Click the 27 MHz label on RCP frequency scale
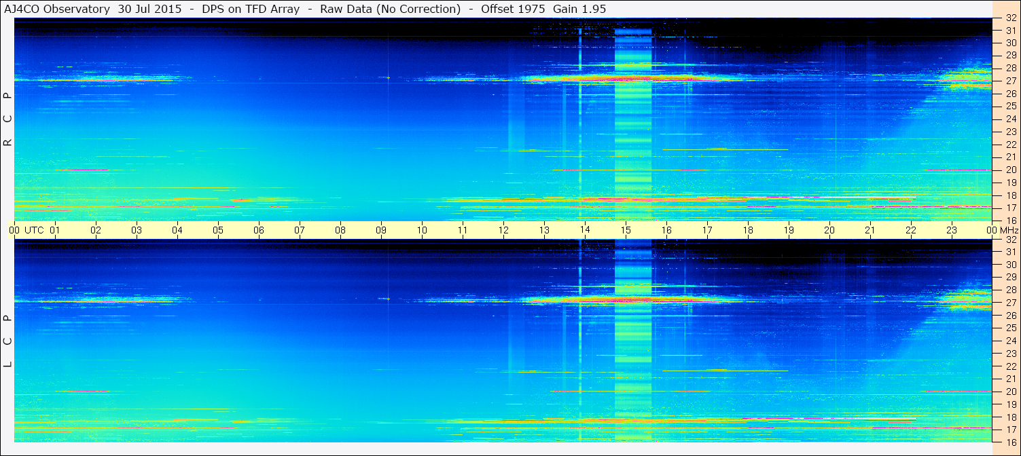The width and height of the screenshot is (1021, 456). pos(1010,81)
